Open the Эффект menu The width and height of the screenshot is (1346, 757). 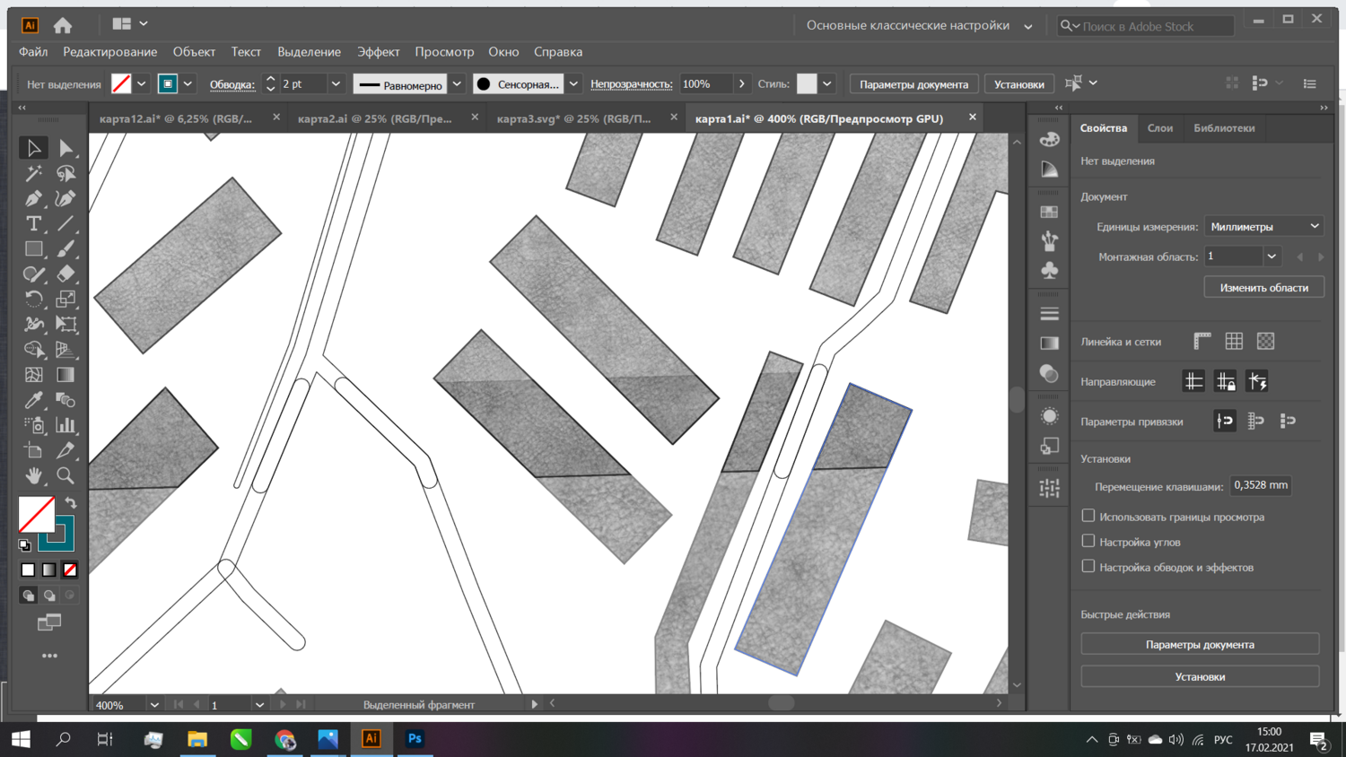[x=378, y=52]
